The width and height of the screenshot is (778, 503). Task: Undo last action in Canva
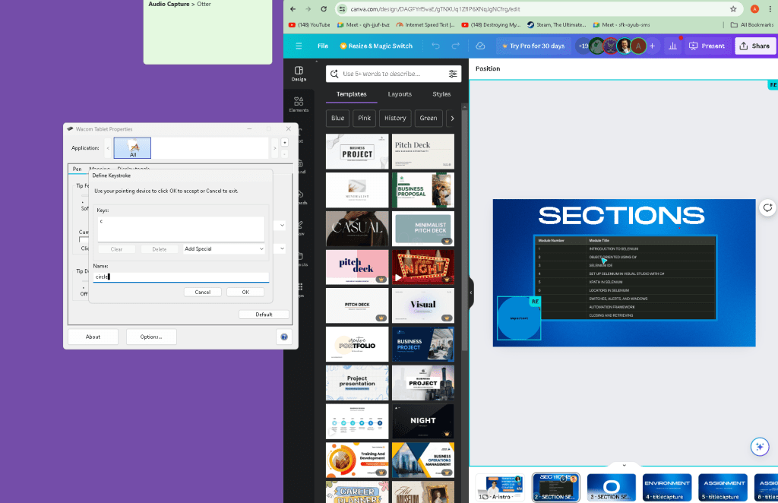click(435, 46)
